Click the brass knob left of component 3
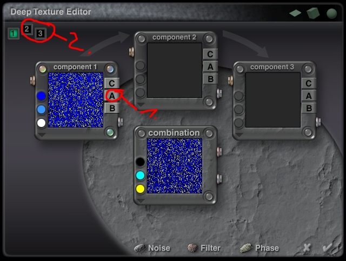The width and height of the screenshot is (346, 261). point(230,81)
